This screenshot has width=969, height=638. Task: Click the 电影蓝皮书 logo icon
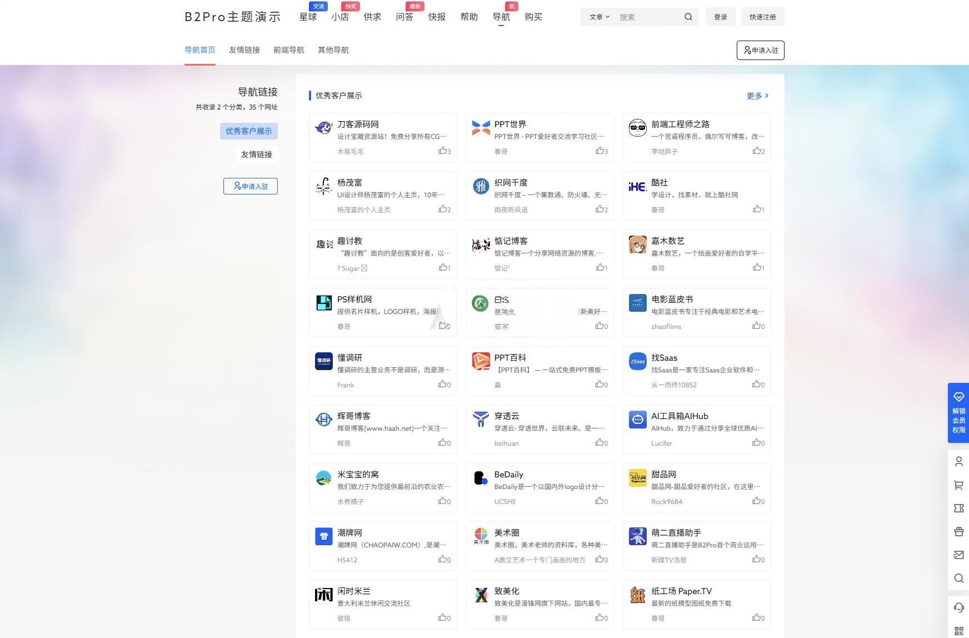(x=638, y=303)
